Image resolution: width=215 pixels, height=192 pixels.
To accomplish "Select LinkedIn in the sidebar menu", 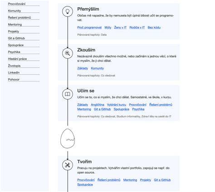I will click(14, 72).
